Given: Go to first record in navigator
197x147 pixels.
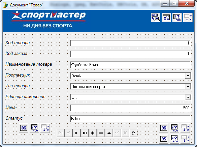Looking at the screenshot, I should click(61, 133).
